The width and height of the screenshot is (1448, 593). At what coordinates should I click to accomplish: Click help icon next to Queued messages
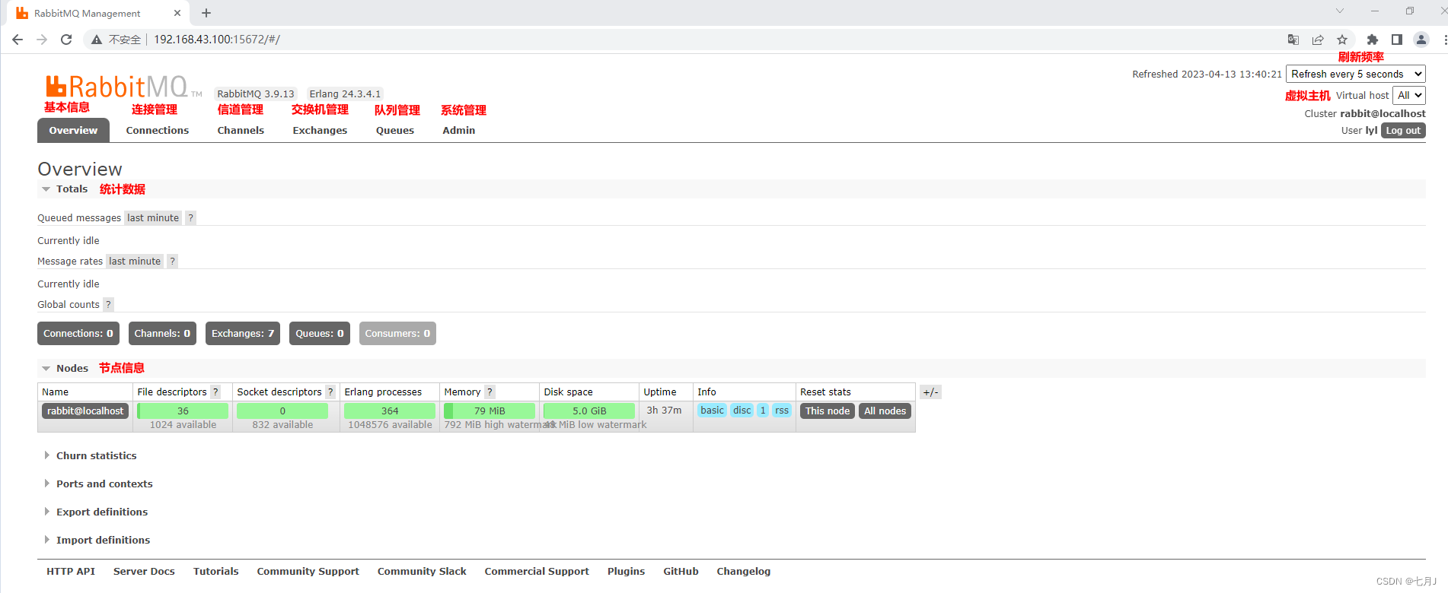click(x=191, y=217)
